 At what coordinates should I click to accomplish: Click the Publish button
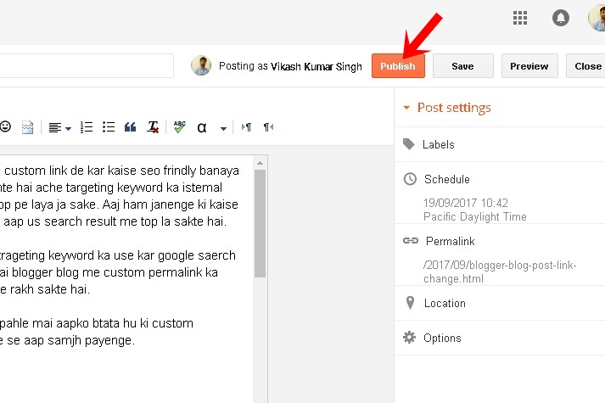[x=398, y=66]
